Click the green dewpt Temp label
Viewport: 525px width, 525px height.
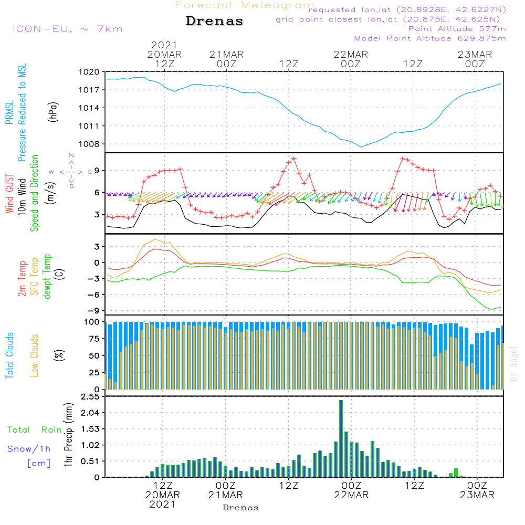coord(48,277)
